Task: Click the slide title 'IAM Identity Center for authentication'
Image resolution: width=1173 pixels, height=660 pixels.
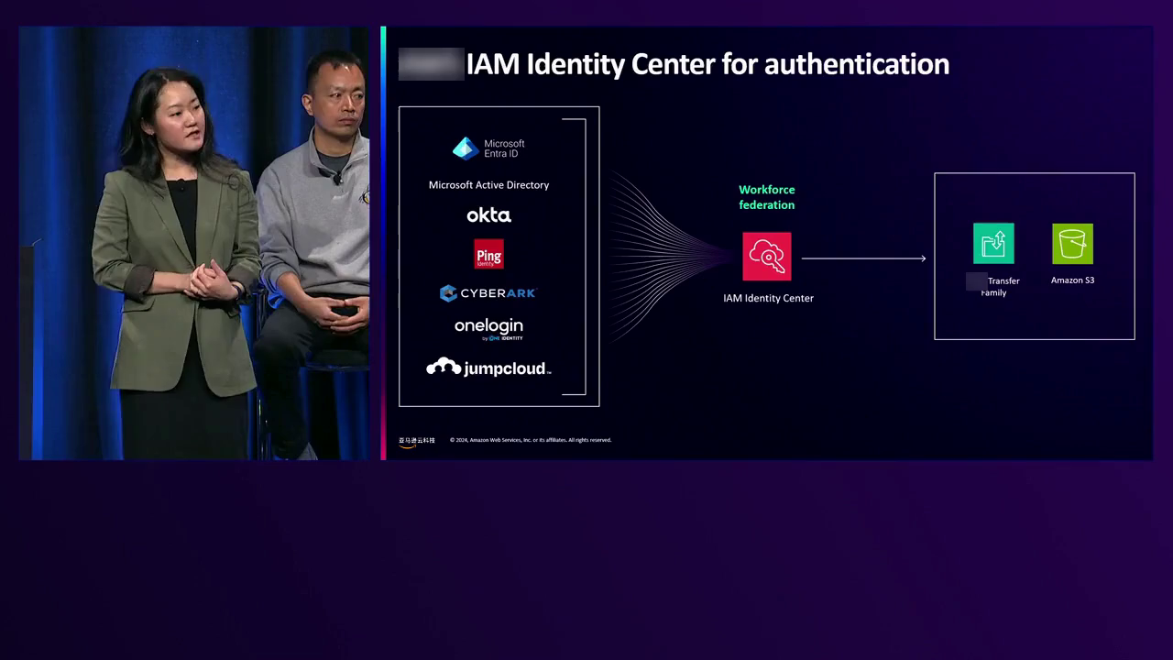Action: click(x=707, y=64)
